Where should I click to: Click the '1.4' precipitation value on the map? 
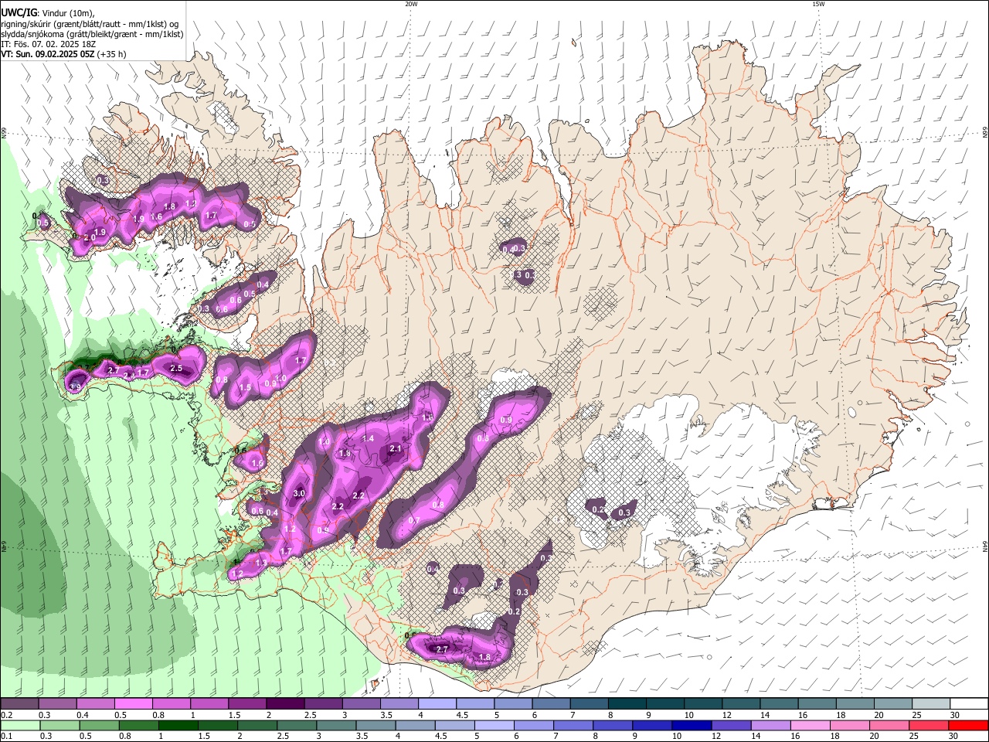click(369, 438)
